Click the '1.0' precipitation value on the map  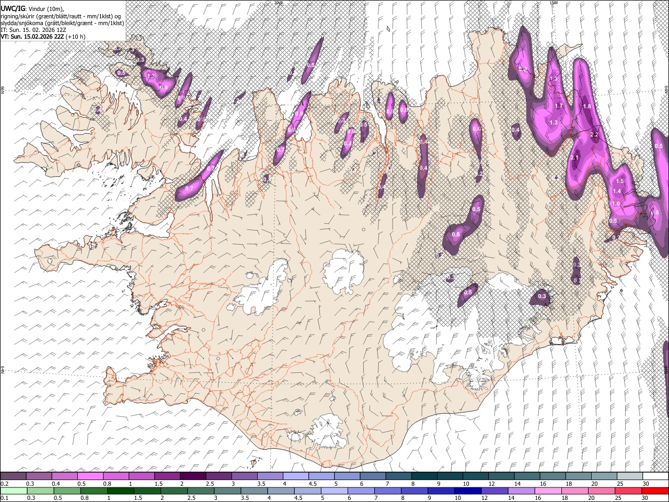pyautogui.click(x=616, y=204)
